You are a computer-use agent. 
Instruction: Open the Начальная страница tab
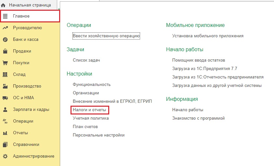pos(30,5)
